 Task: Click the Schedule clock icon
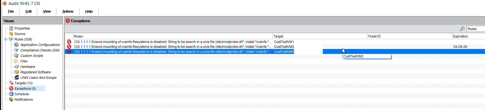[x=11, y=94]
